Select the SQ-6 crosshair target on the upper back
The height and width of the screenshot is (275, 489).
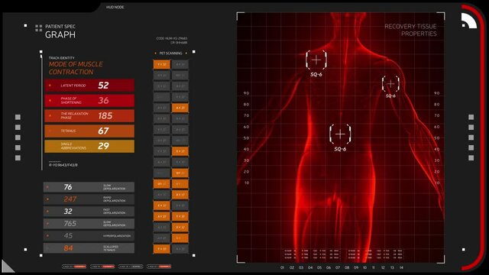click(x=316, y=60)
